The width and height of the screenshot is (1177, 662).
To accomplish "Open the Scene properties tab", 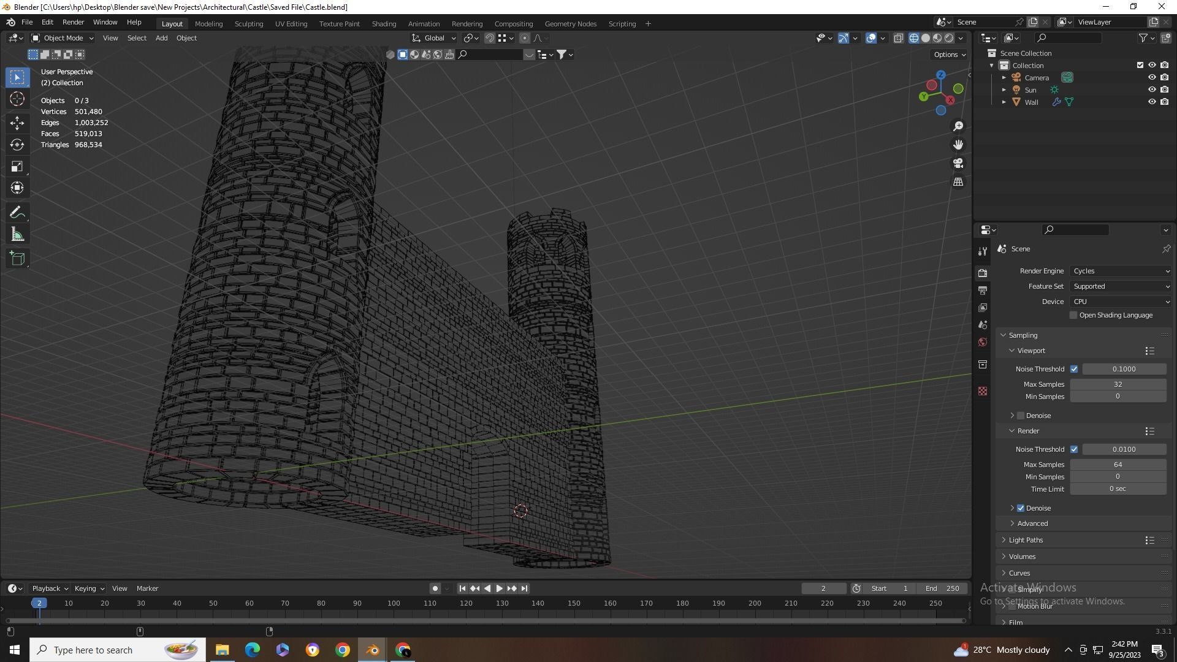I will click(x=983, y=325).
